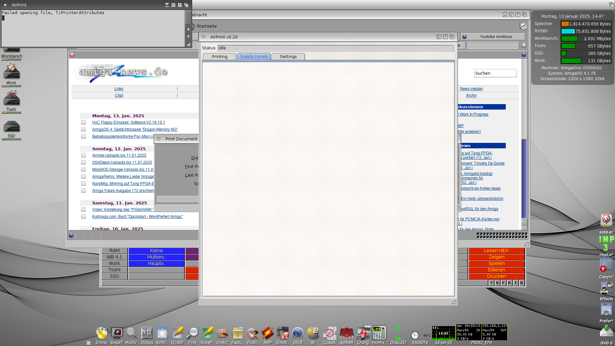The width and height of the screenshot is (615, 346).
Task: Open the Effects desktop icon
Action: 606,288
